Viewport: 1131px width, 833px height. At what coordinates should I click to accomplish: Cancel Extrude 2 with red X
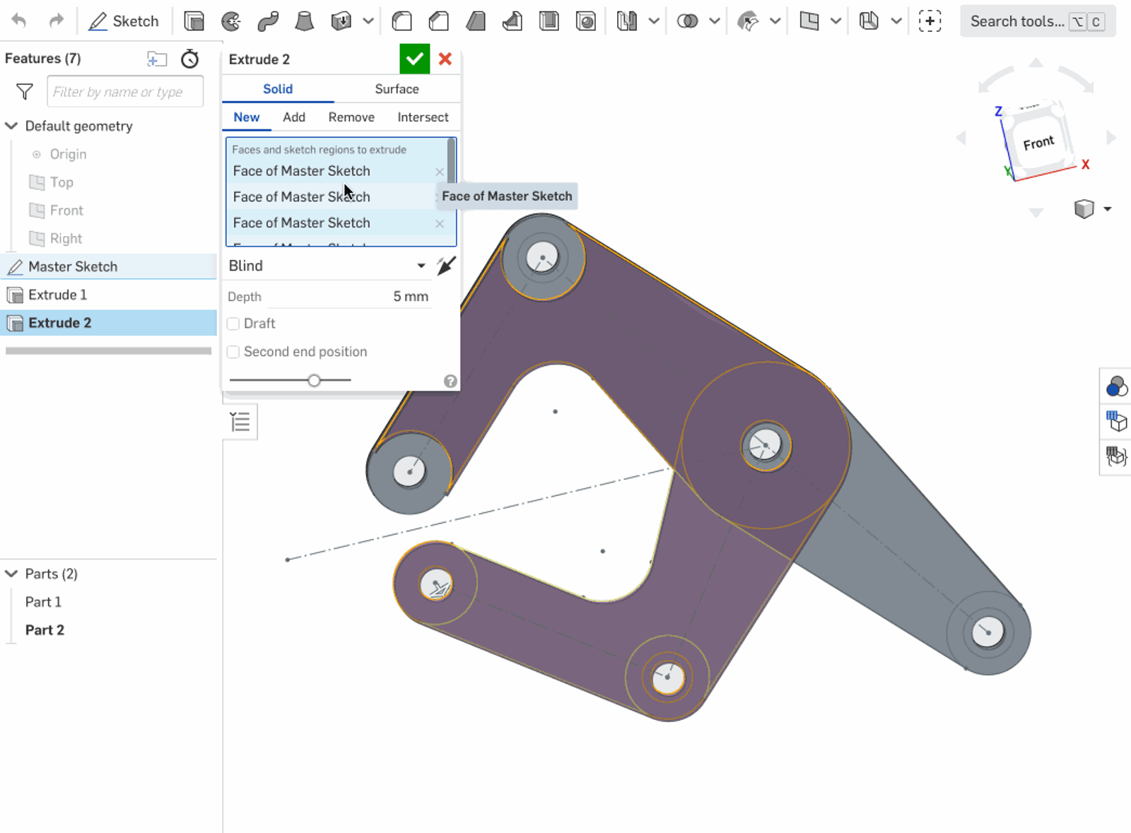(445, 59)
